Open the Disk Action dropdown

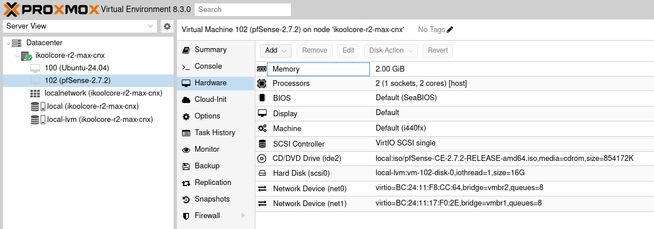tap(391, 51)
